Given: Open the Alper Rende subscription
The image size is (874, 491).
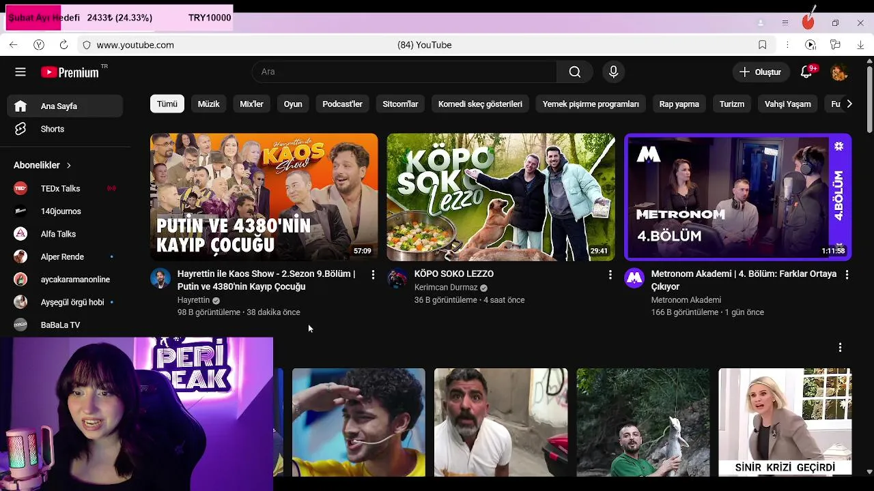Looking at the screenshot, I should pos(65,257).
